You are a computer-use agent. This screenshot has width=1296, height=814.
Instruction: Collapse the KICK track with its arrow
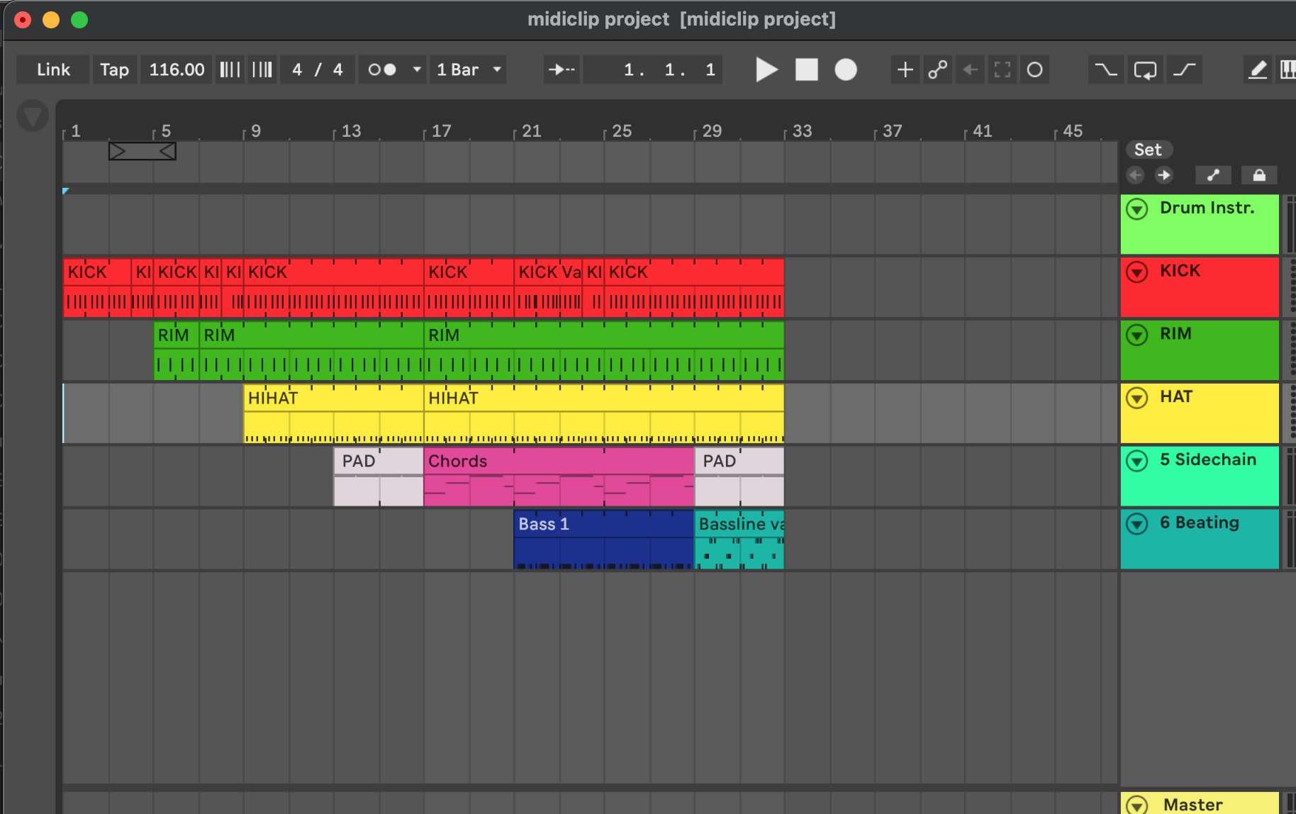(x=1137, y=272)
